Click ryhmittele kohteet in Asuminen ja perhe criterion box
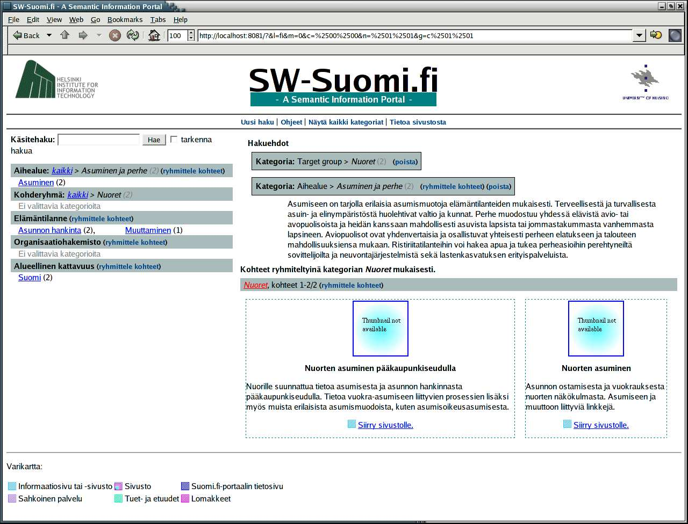 click(x=452, y=186)
